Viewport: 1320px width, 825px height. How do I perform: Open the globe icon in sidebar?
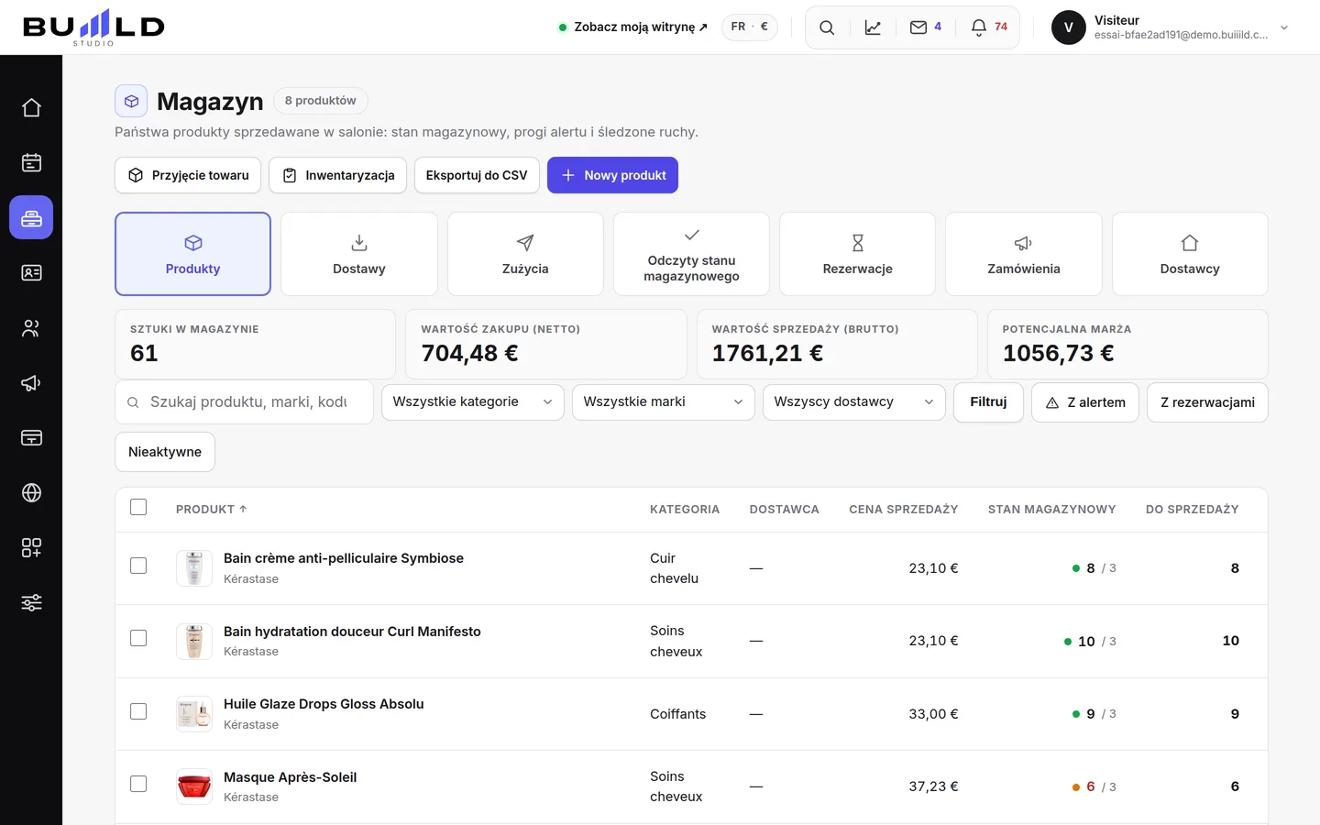[31, 493]
